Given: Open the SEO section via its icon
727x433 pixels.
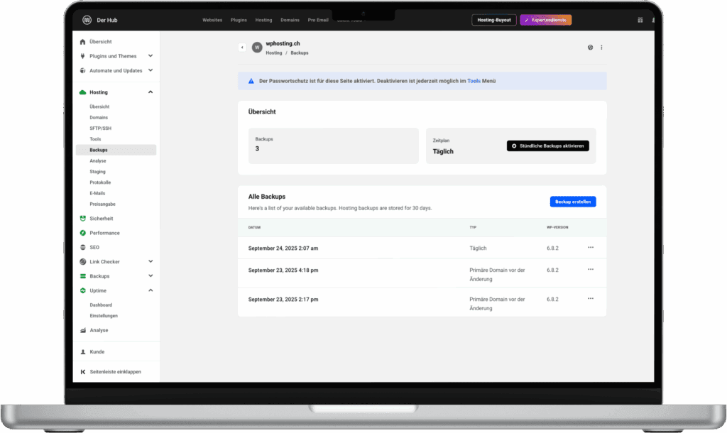Looking at the screenshot, I should 82,247.
